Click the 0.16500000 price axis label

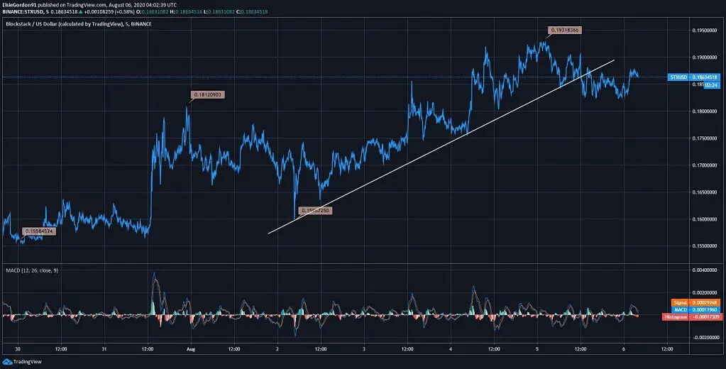coord(704,192)
